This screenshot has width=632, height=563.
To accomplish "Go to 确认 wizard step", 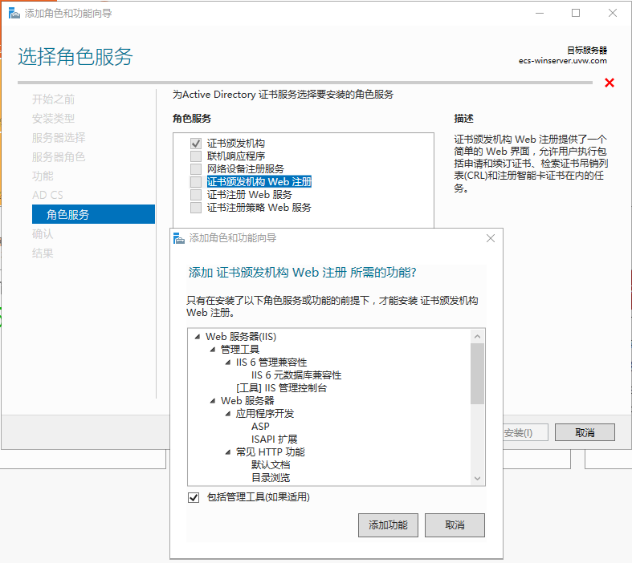I will [43, 234].
